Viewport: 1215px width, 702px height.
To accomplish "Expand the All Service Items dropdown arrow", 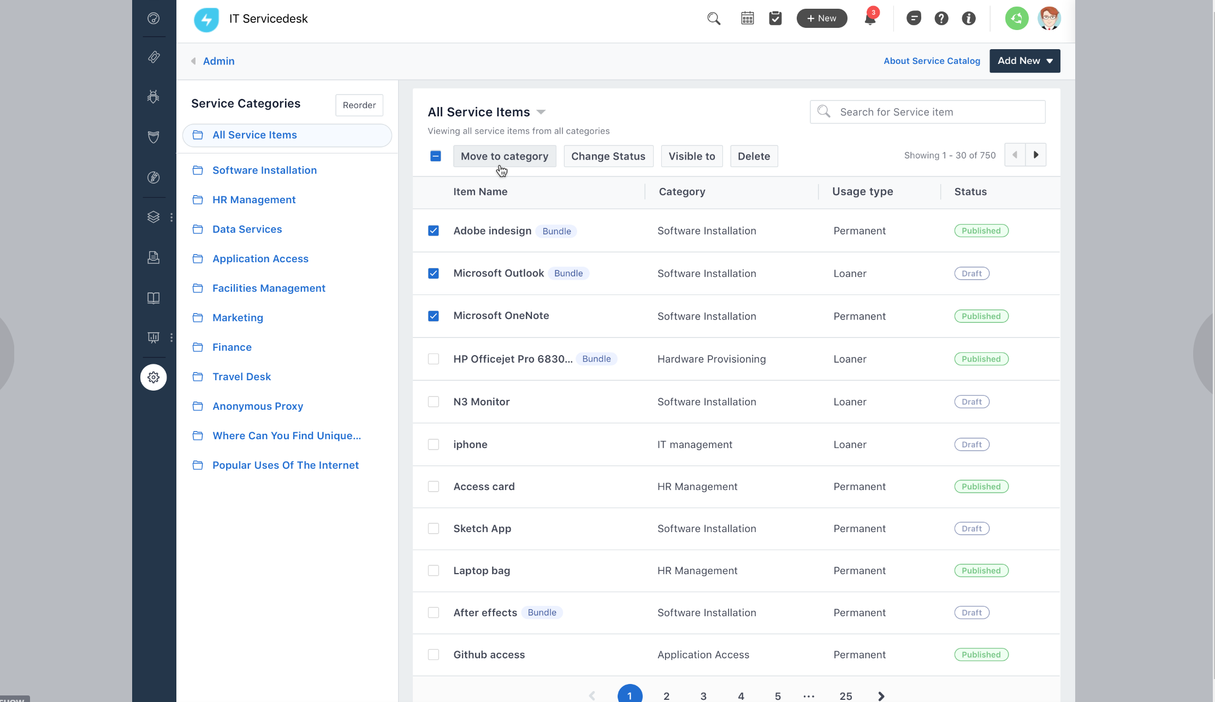I will 541,112.
